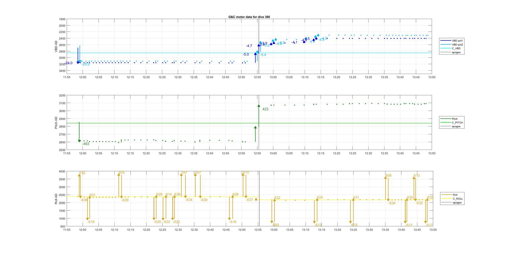This screenshot has width=513, height=254.
Task: Click the "VBD AD" y-axis label
Action: coord(56,46)
